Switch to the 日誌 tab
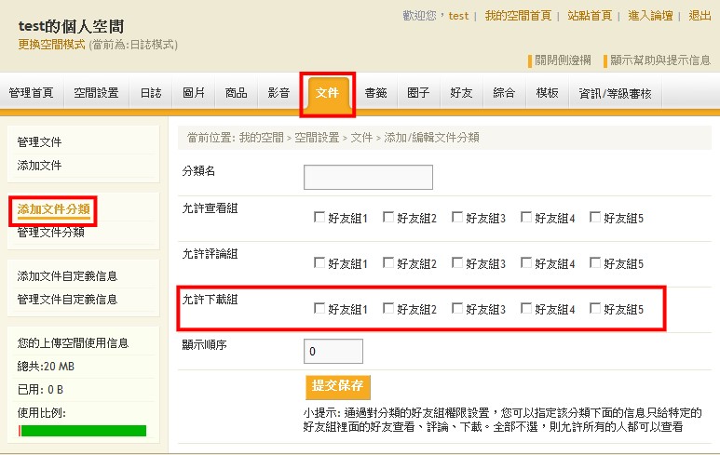The height and width of the screenshot is (455, 720). click(x=150, y=93)
